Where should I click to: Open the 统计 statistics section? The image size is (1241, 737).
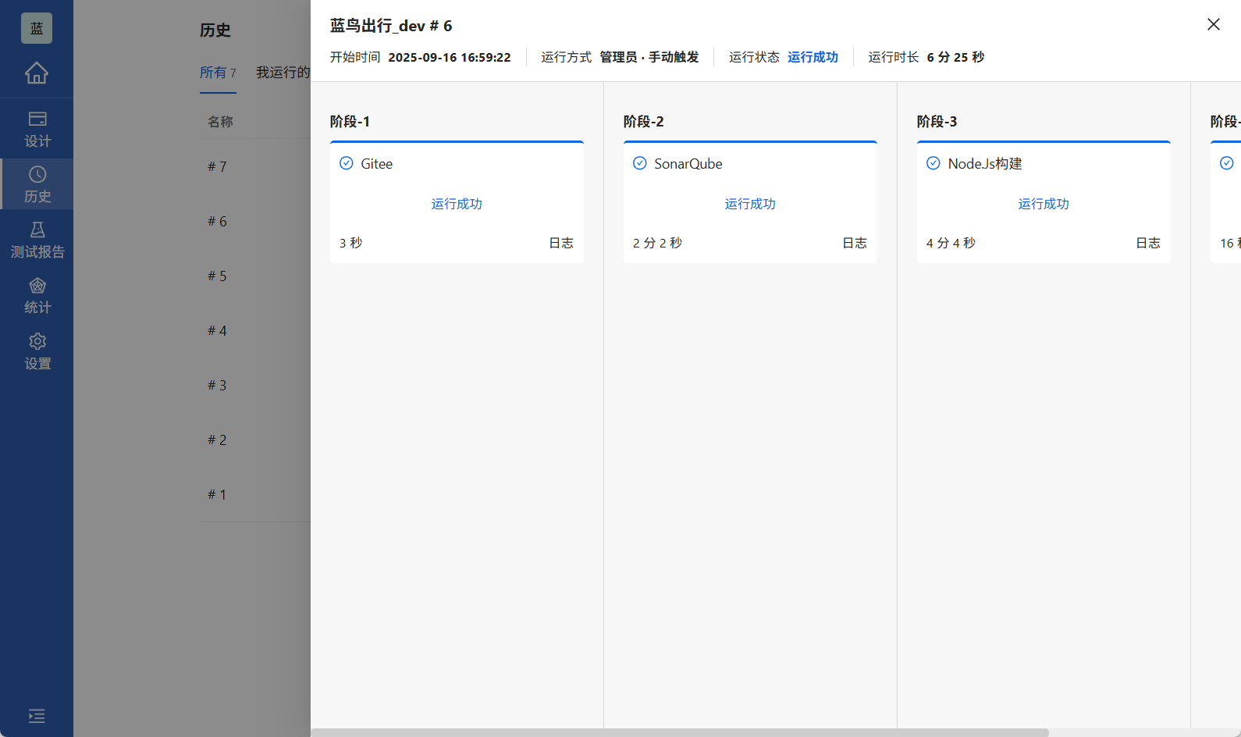[x=37, y=296]
